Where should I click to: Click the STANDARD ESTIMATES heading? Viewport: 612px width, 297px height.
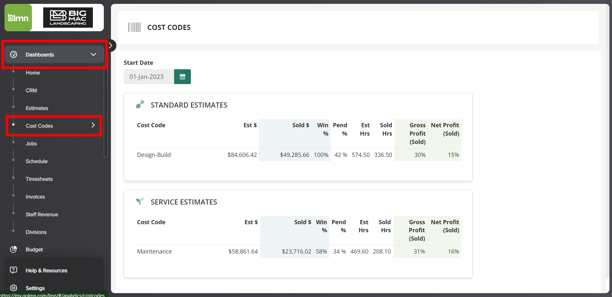pyautogui.click(x=189, y=105)
